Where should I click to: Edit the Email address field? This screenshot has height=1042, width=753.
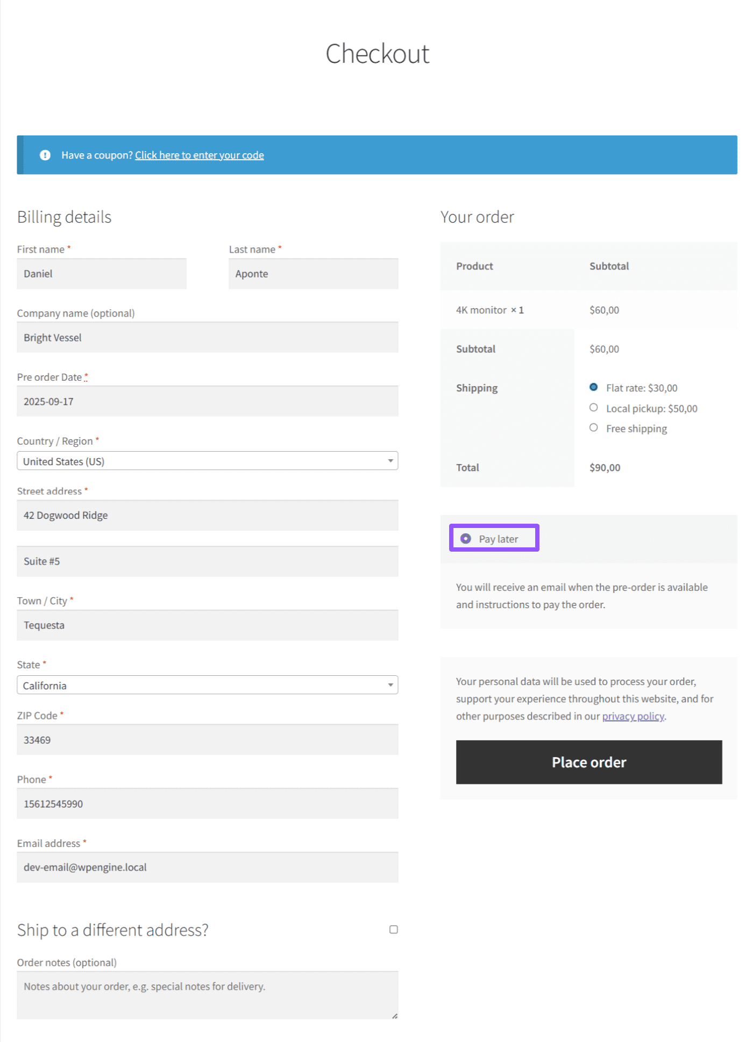(207, 867)
